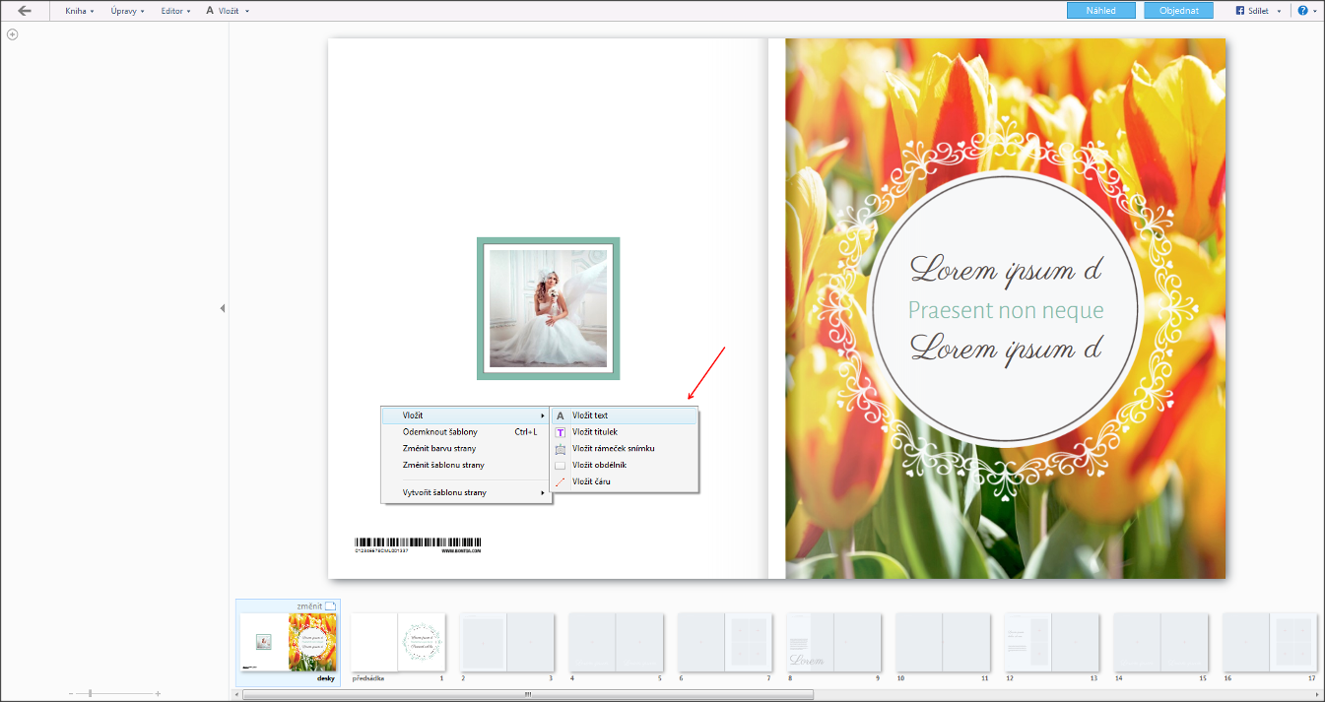Click the Náhled button
The image size is (1325, 702).
point(1101,11)
